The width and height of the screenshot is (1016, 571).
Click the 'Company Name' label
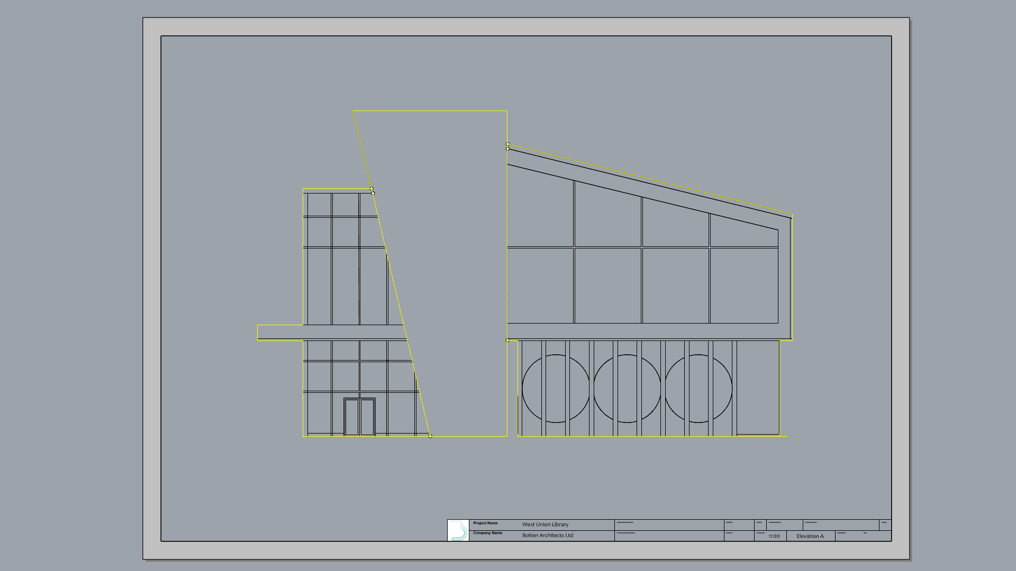487,533
